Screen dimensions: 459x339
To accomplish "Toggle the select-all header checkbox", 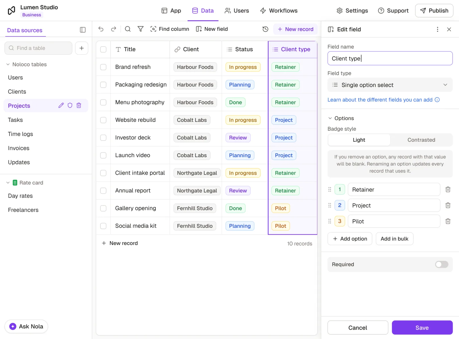I will [103, 49].
